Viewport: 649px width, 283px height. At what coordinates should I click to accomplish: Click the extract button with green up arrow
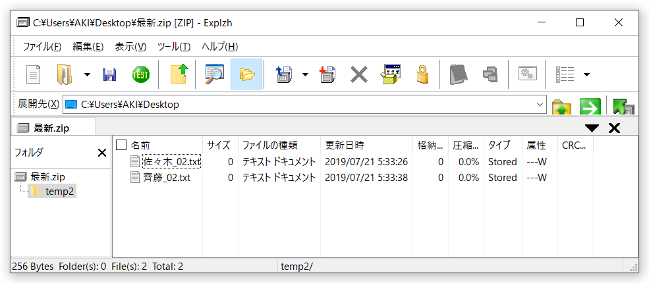(179, 74)
